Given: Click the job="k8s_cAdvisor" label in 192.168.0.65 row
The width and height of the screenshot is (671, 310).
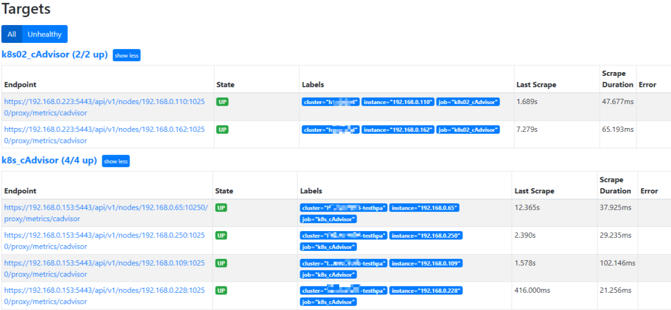Looking at the screenshot, I should tap(328, 219).
